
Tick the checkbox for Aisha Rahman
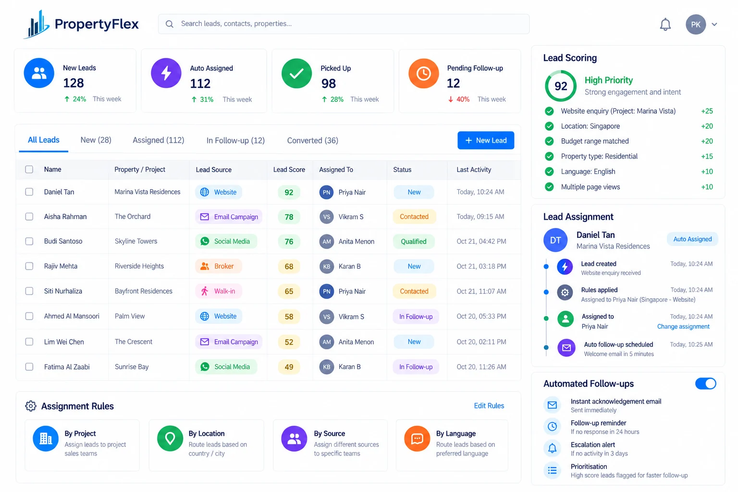(x=29, y=217)
